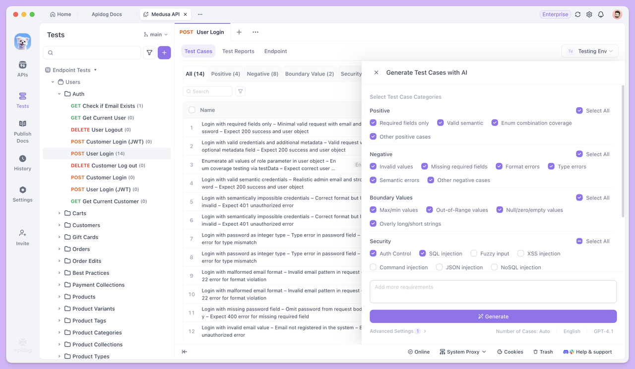635x369 pixels.
Task: Open Publish Docs from the sidebar
Action: click(22, 131)
